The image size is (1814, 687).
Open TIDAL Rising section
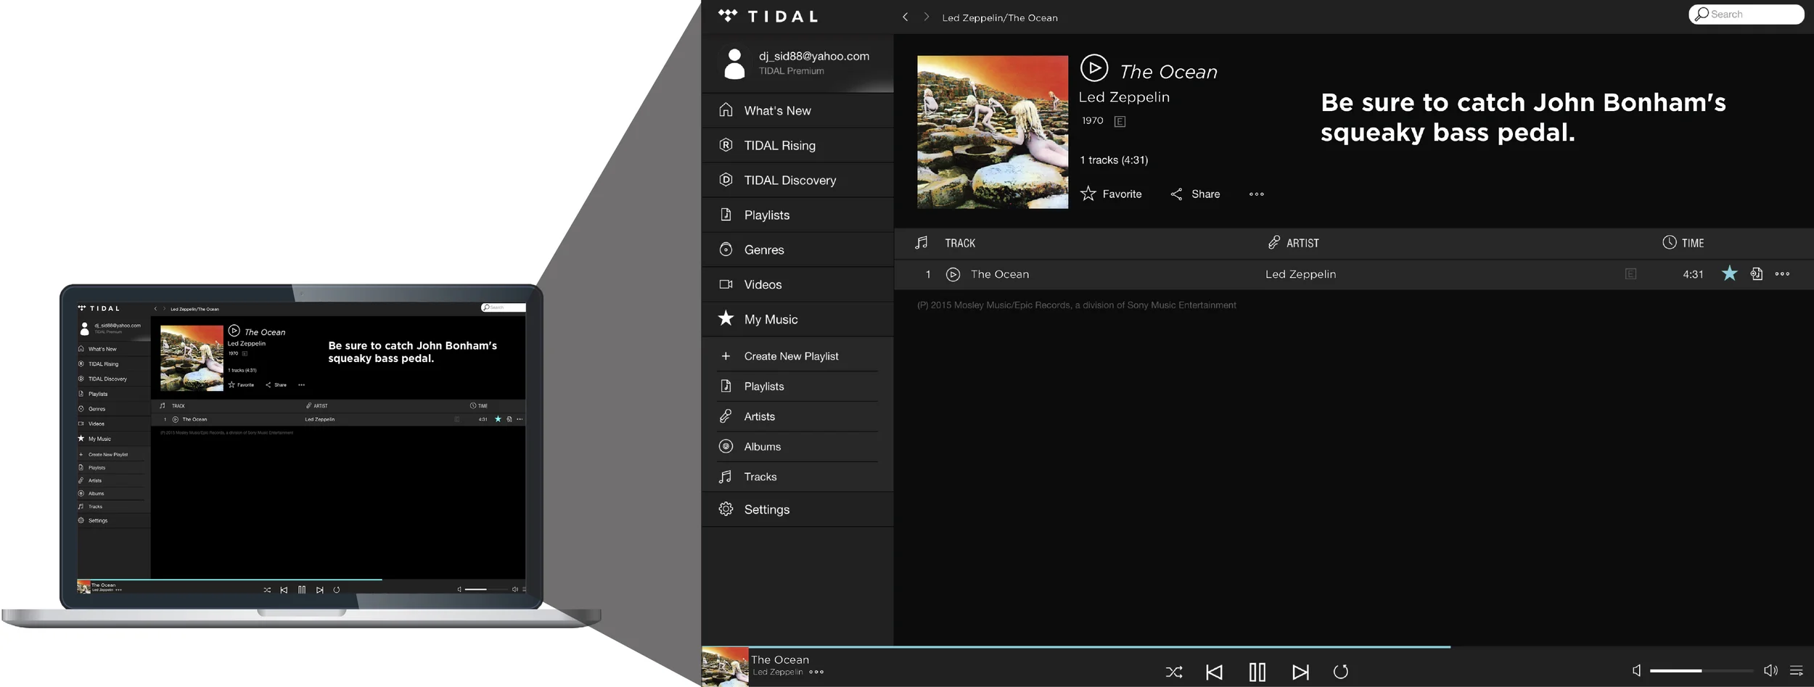coord(797,145)
